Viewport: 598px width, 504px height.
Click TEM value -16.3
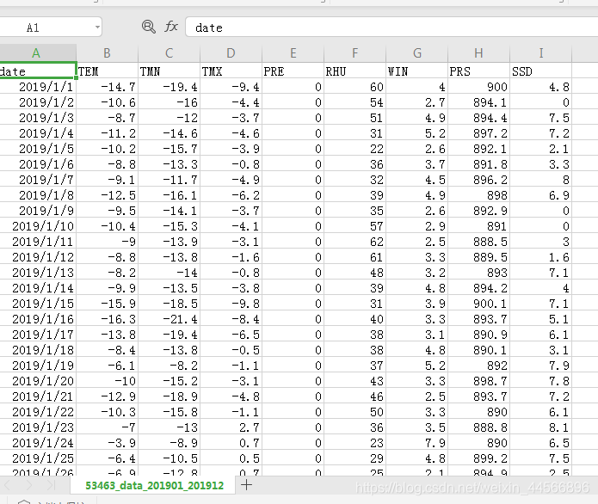pyautogui.click(x=108, y=319)
